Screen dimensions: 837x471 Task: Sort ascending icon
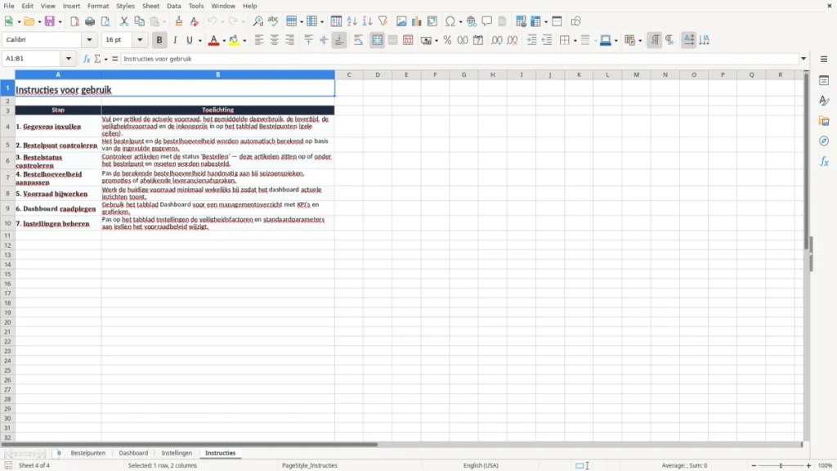[x=351, y=21]
